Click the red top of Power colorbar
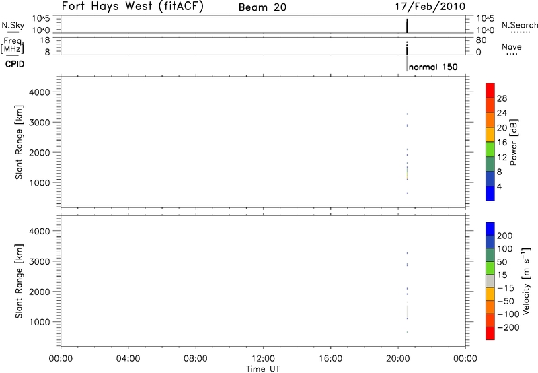 pyautogui.click(x=490, y=90)
